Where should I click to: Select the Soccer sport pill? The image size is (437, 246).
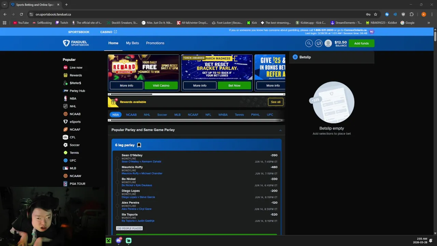point(162,115)
